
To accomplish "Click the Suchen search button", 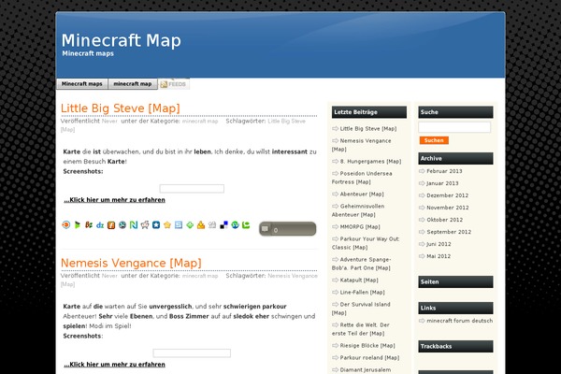I will [434, 140].
